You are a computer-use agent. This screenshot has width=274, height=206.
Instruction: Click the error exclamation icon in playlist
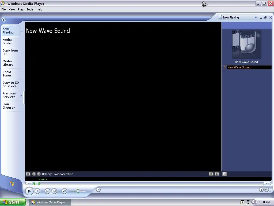click(225, 67)
